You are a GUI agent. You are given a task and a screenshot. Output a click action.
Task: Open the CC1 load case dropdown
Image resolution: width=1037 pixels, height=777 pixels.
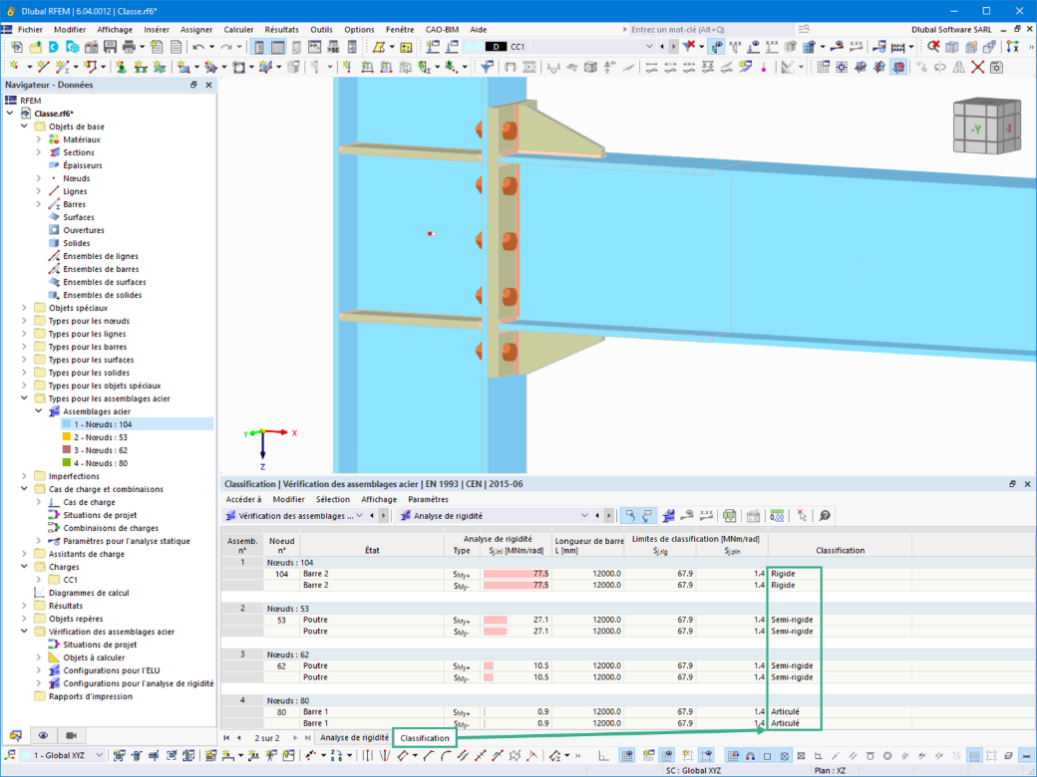[649, 47]
